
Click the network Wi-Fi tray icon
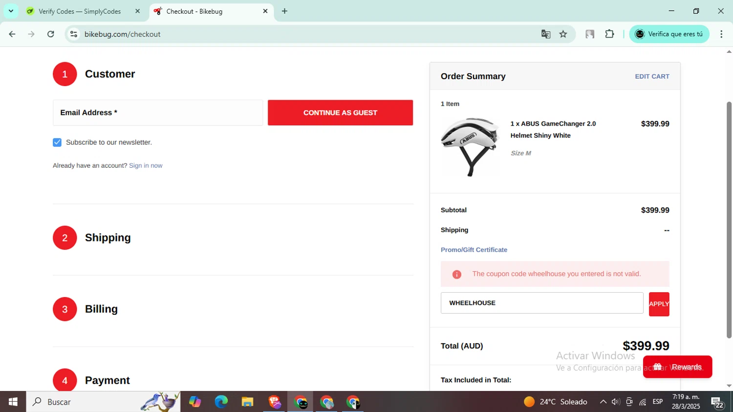tap(643, 402)
